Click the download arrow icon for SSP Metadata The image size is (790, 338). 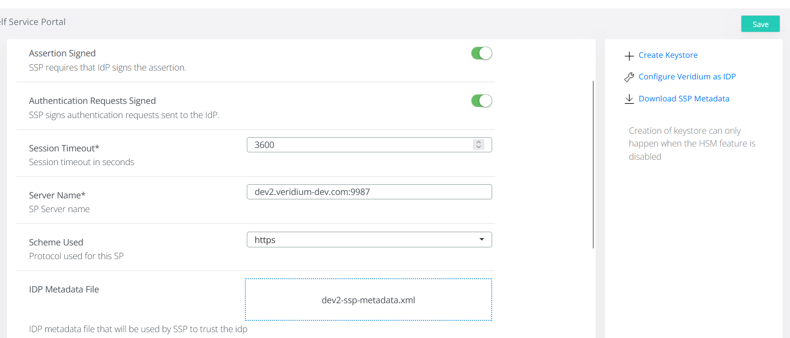pos(629,99)
